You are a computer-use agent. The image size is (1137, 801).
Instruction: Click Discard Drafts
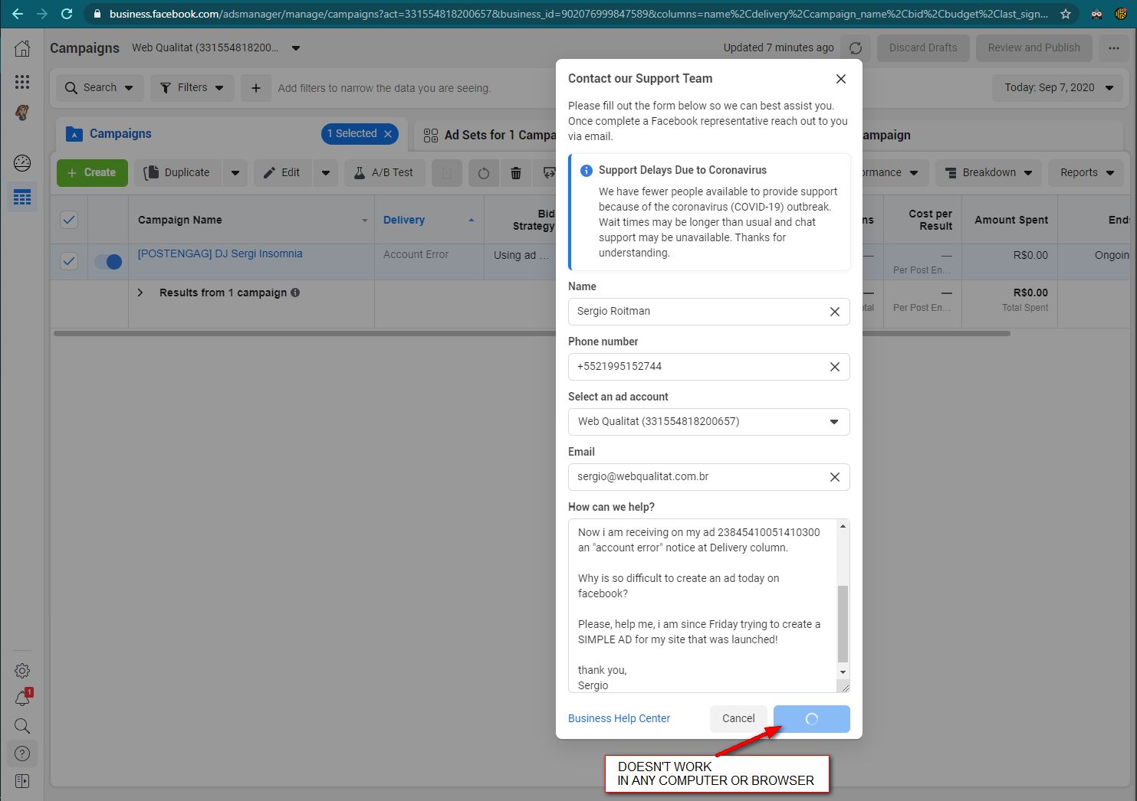click(x=923, y=47)
